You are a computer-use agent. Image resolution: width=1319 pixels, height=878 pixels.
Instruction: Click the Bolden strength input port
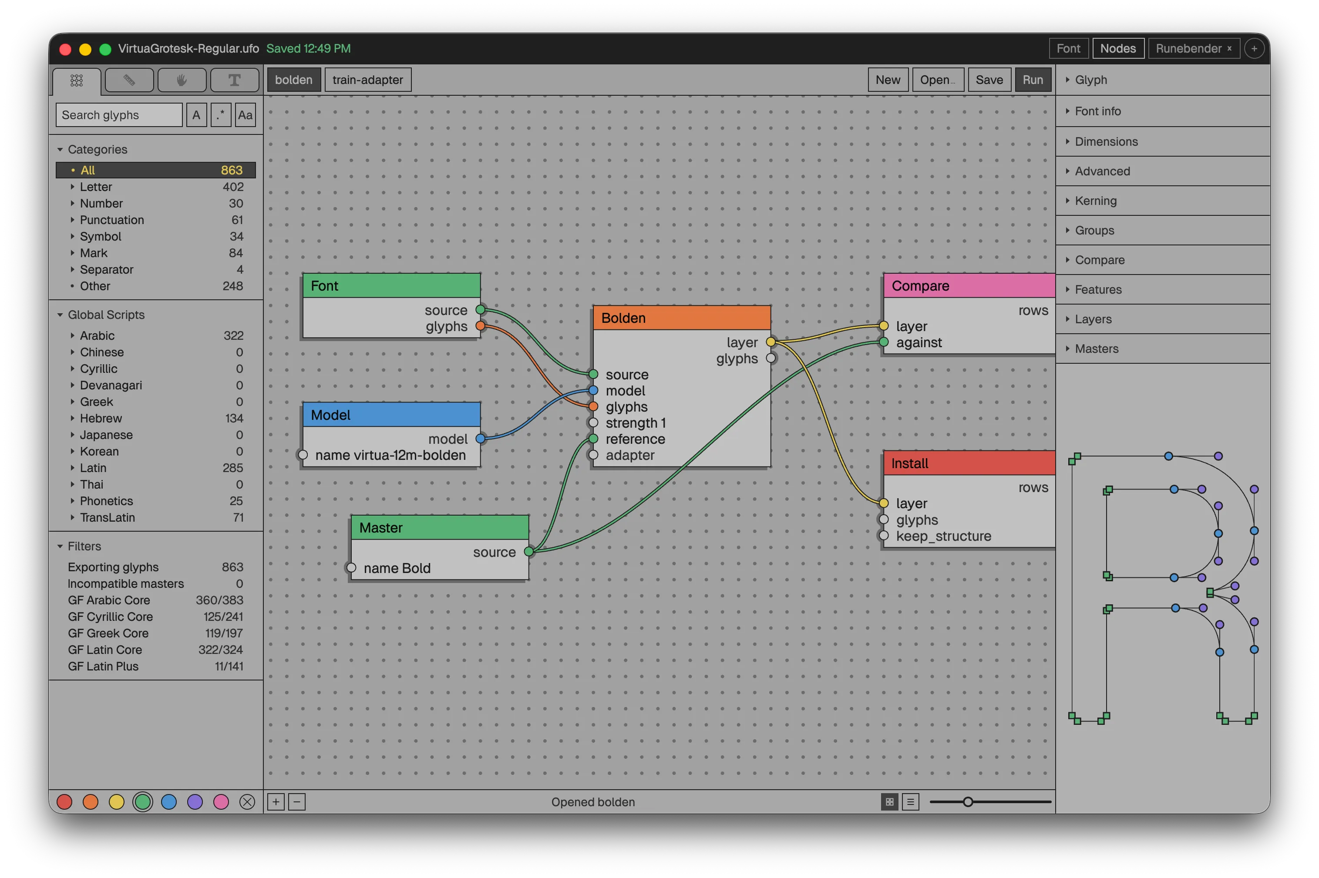click(x=593, y=423)
